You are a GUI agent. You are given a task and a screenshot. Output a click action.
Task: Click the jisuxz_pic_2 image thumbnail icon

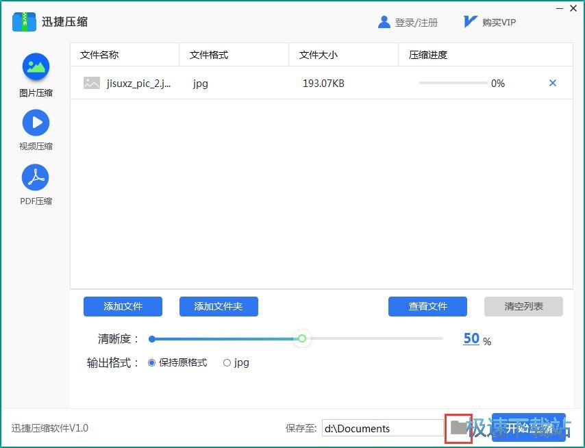(91, 83)
